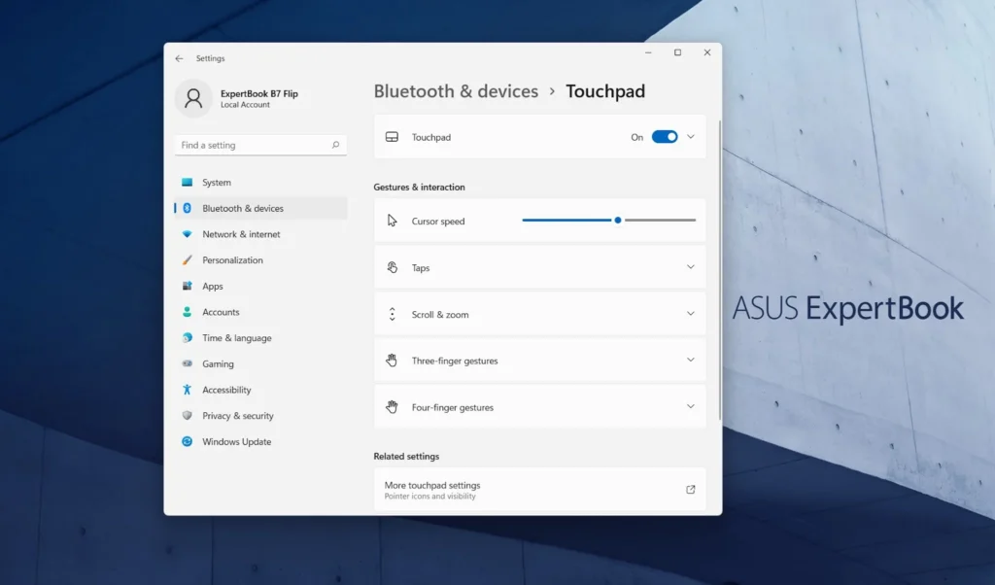Screen dimensions: 995x585
Task: Open Apps settings category
Action: point(260,286)
